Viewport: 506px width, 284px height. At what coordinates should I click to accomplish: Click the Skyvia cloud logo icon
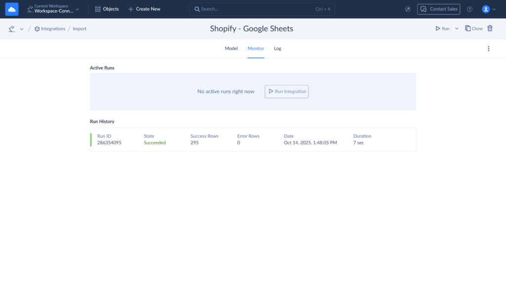pyautogui.click(x=12, y=9)
